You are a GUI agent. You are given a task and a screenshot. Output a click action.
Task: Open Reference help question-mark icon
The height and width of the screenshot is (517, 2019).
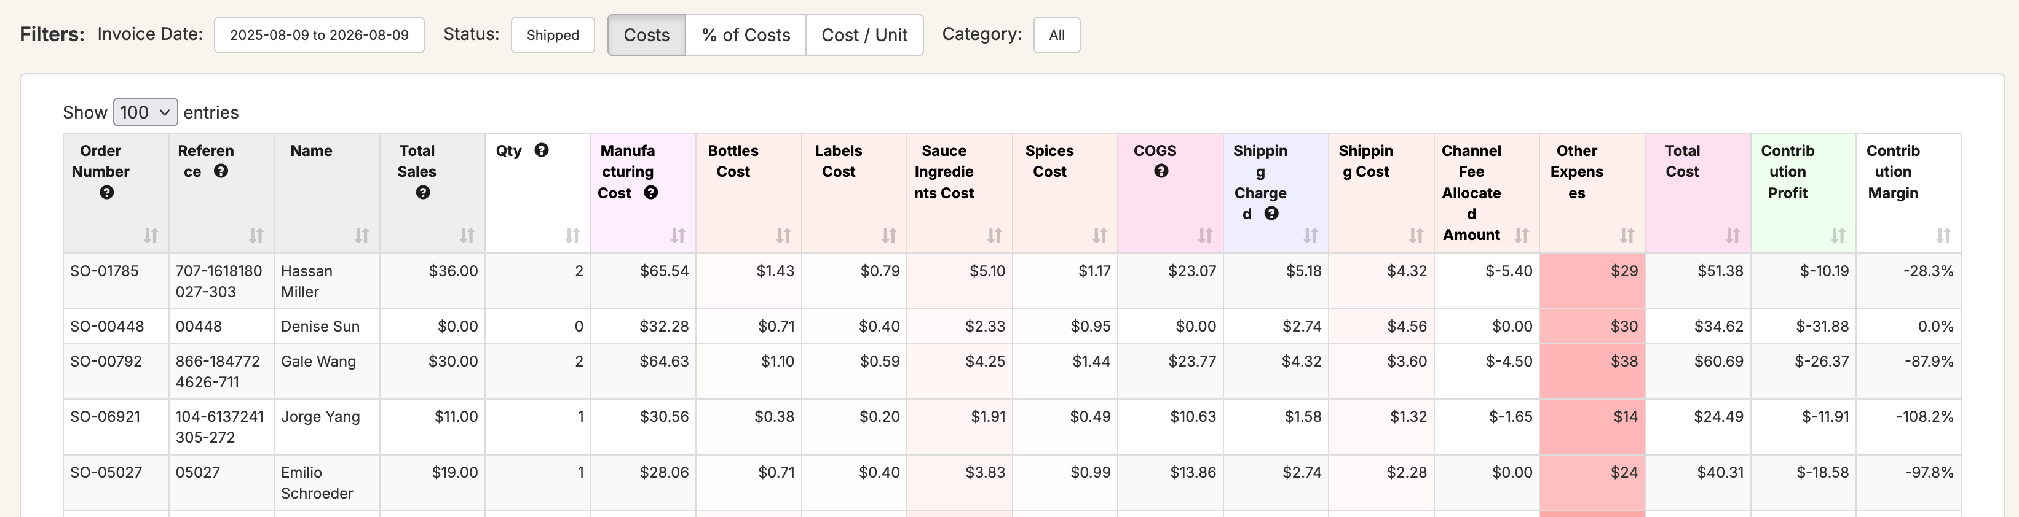click(x=221, y=171)
